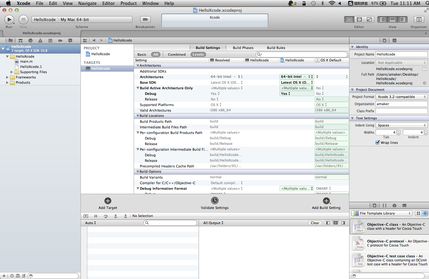Go forward in editor history
Image resolution: width=429 pixels, height=279 pixels.
click(102, 40)
